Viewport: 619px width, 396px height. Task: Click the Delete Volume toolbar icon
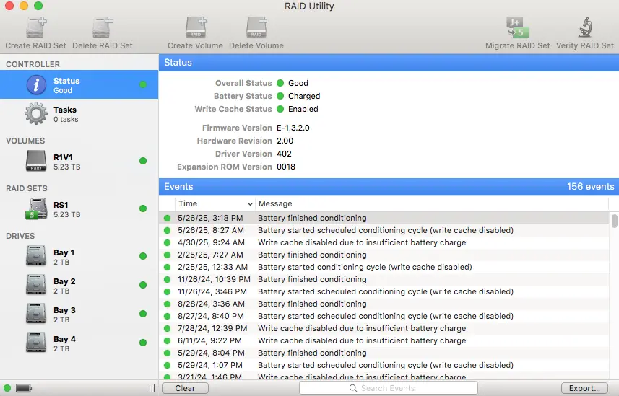click(256, 28)
